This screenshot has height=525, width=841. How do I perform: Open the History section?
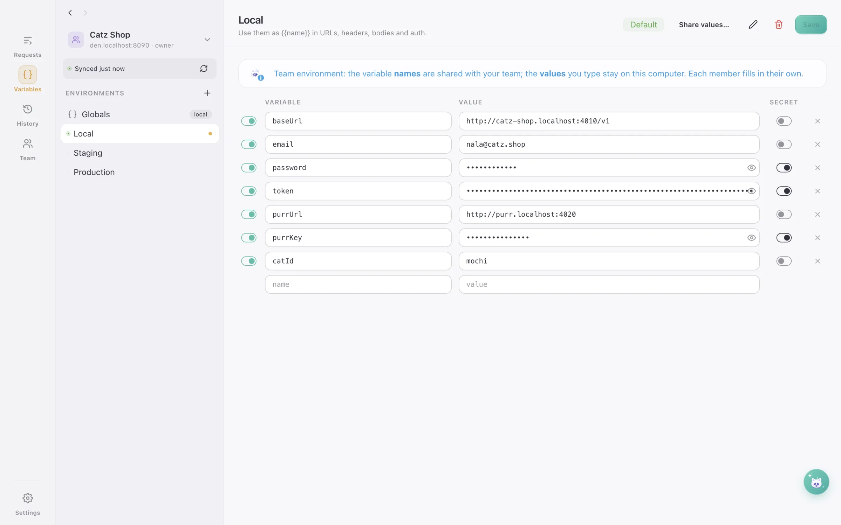[27, 115]
